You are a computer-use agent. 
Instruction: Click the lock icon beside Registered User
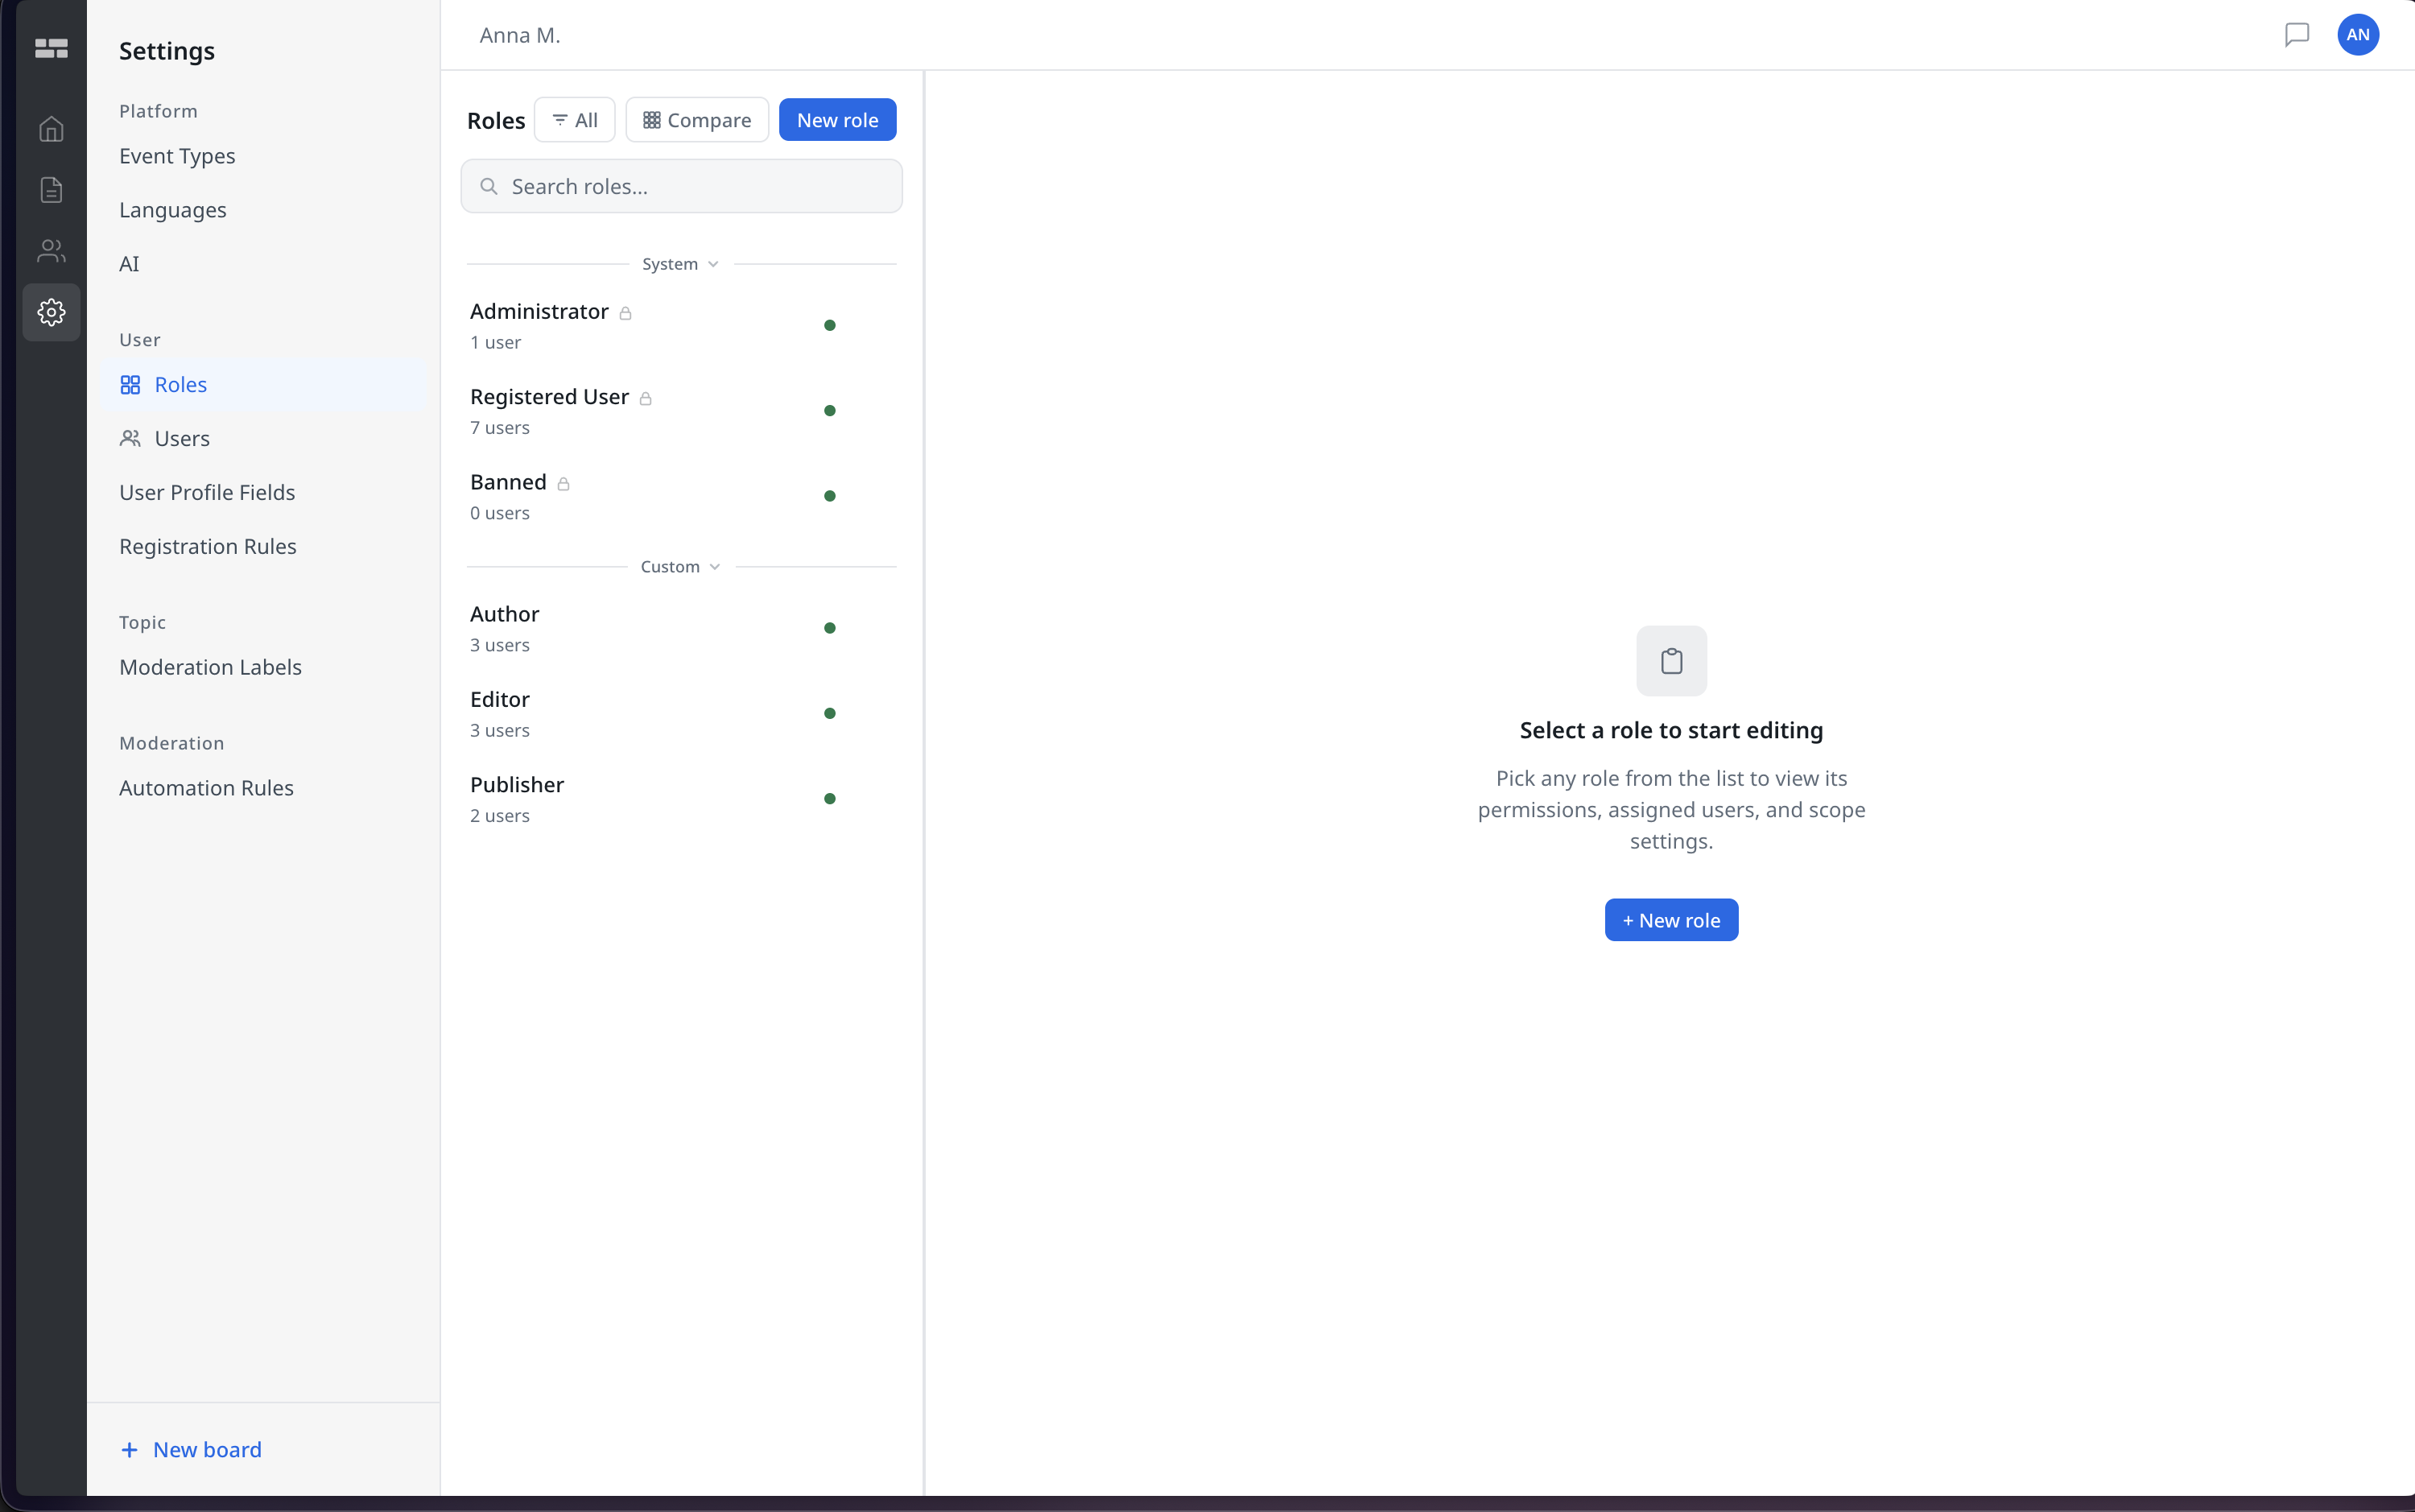pyautogui.click(x=646, y=398)
